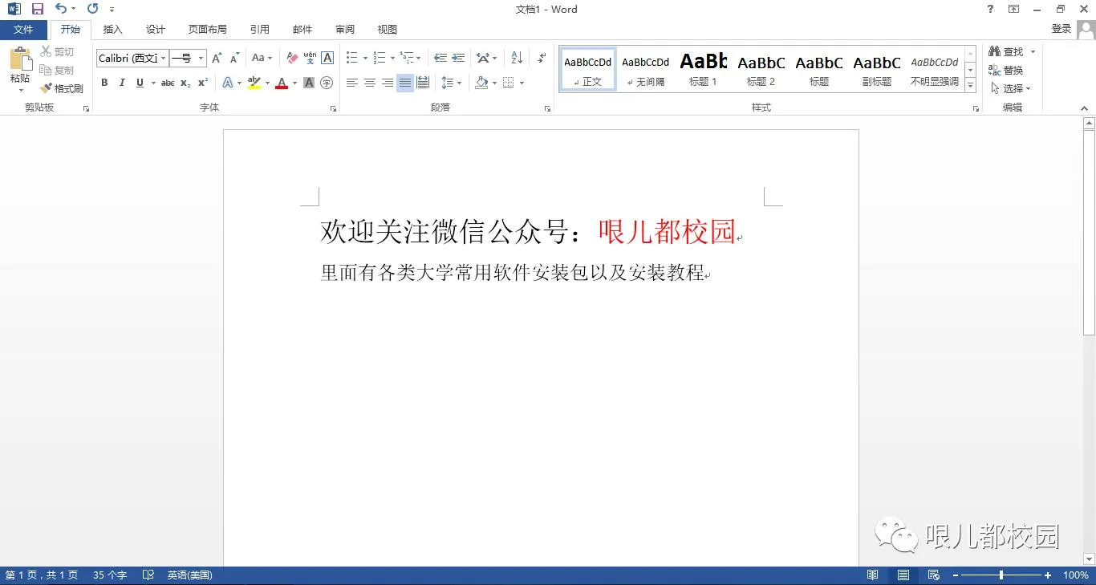The height and width of the screenshot is (585, 1096).
Task: Open the Change Case (Aa) dropdown
Action: [262, 58]
